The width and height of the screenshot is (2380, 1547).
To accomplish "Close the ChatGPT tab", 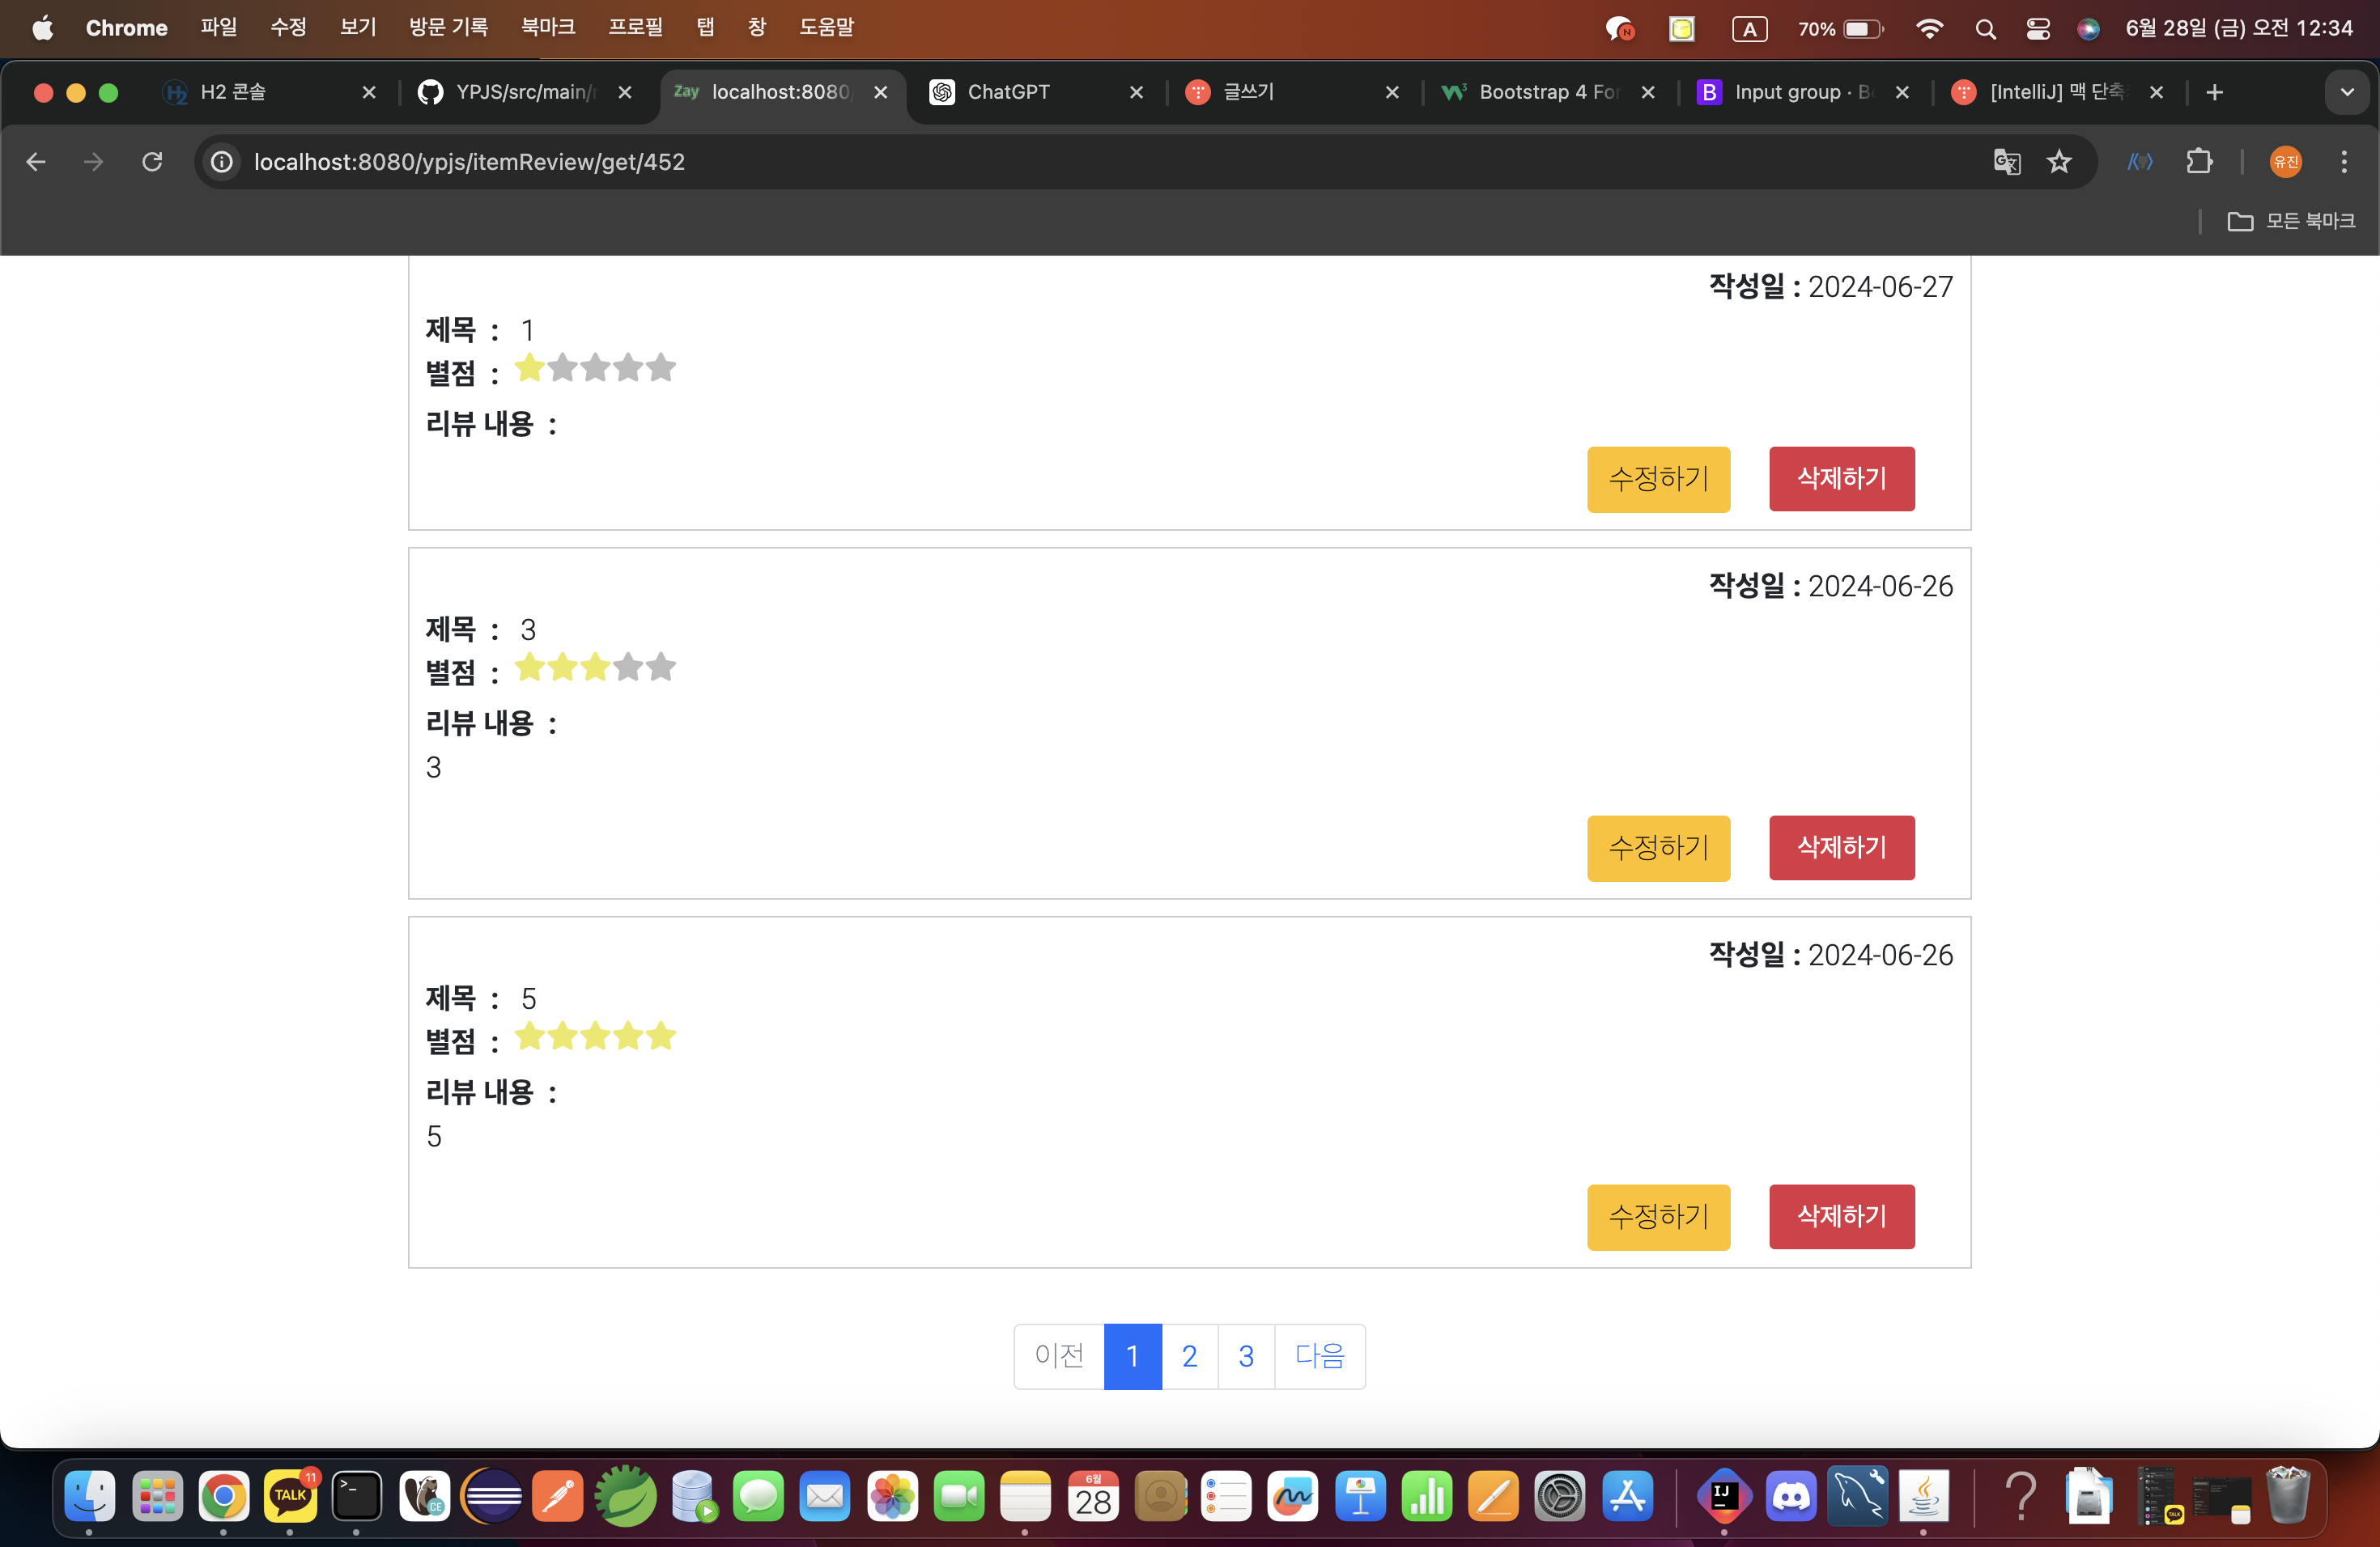I will tap(1136, 92).
